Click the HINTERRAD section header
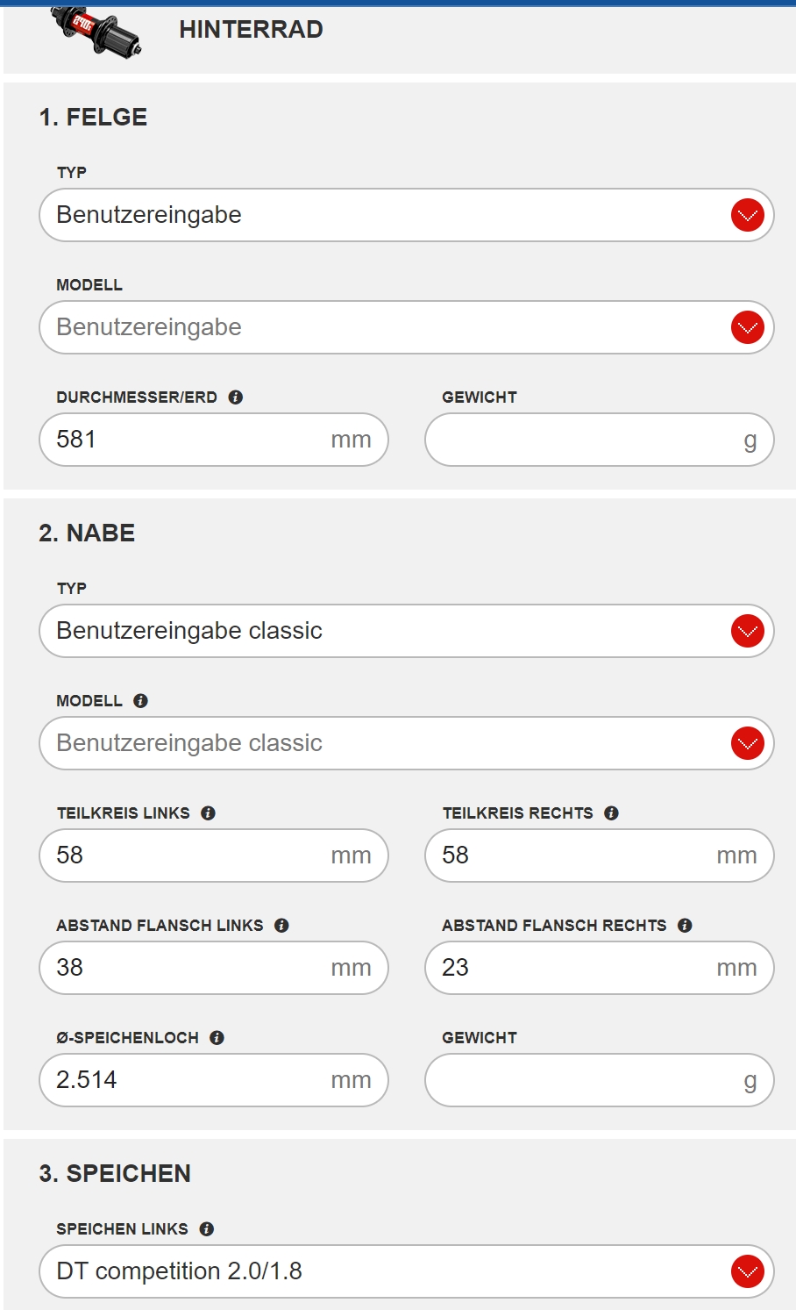Image resolution: width=796 pixels, height=1310 pixels. (x=251, y=29)
